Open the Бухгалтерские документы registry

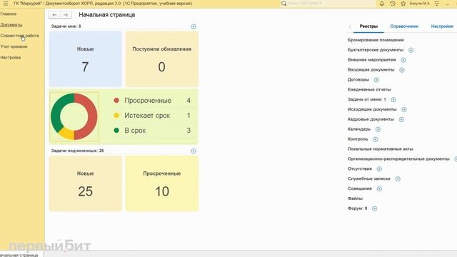pyautogui.click(x=376, y=50)
